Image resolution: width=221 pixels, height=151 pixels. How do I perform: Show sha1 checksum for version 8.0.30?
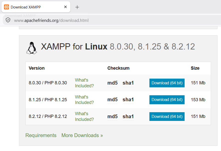pyautogui.click(x=128, y=83)
